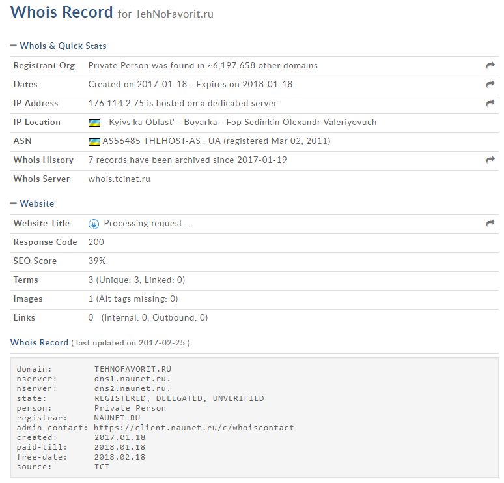Click the 'Processing request...' text

tap(147, 224)
